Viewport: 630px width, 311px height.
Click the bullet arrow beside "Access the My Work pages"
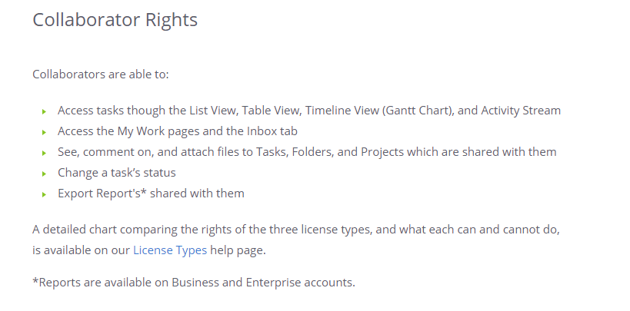[45, 132]
